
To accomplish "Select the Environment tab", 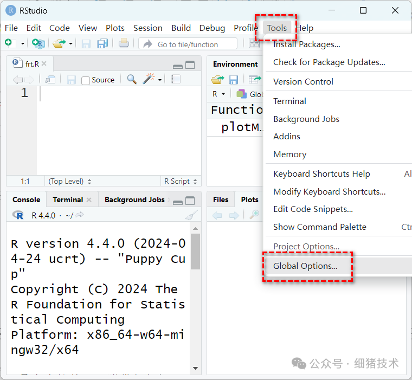I will pos(235,64).
